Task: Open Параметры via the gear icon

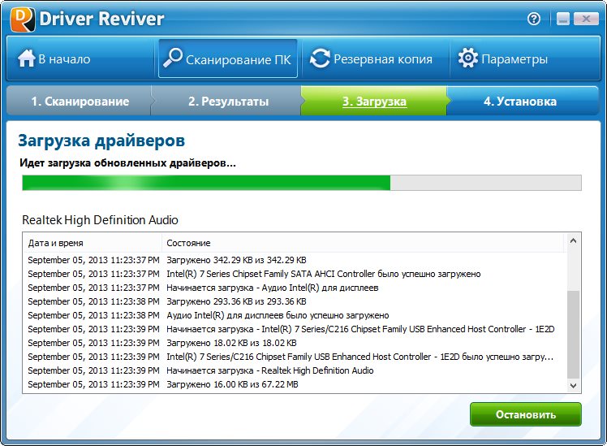Action: click(x=467, y=58)
